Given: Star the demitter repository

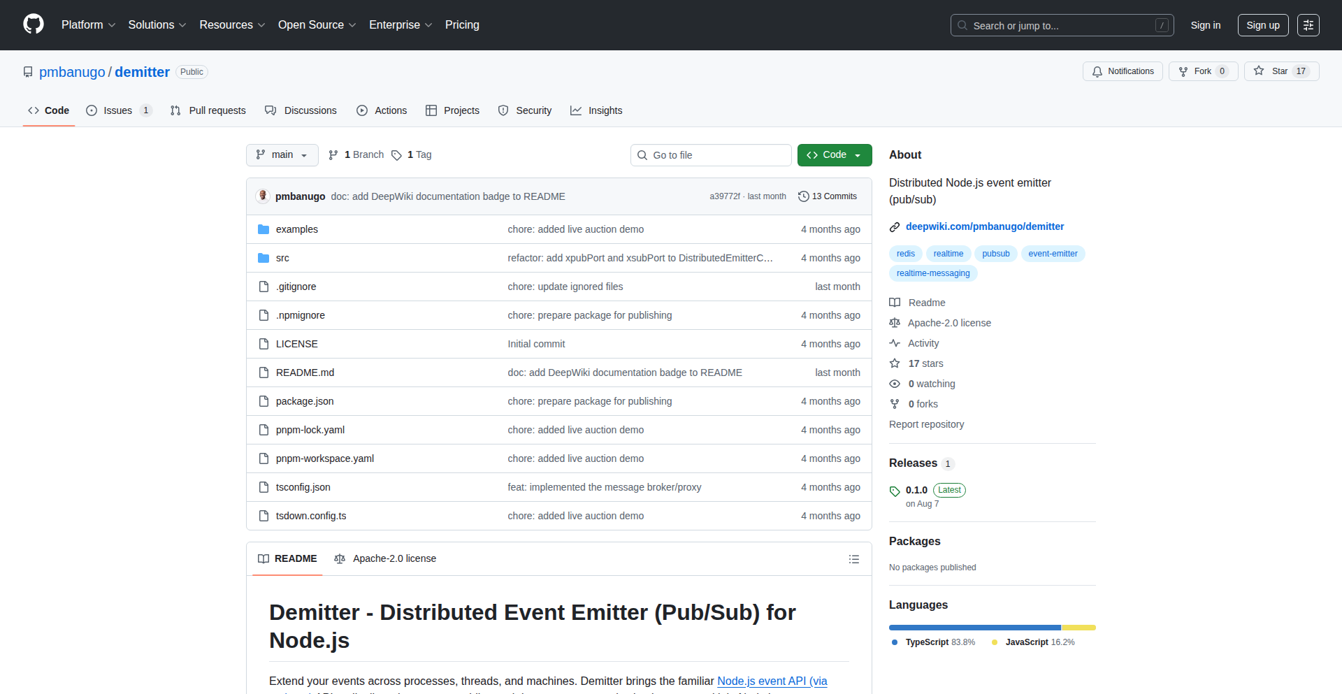Looking at the screenshot, I should pos(1280,71).
